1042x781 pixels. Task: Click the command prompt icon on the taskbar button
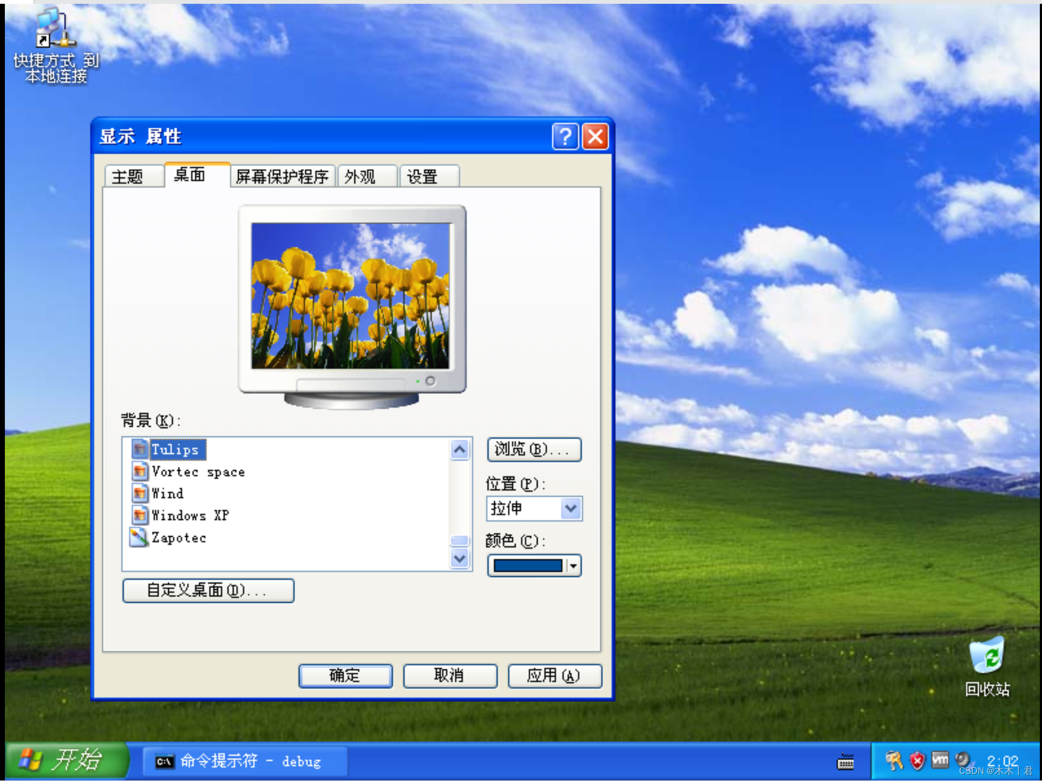point(165,762)
